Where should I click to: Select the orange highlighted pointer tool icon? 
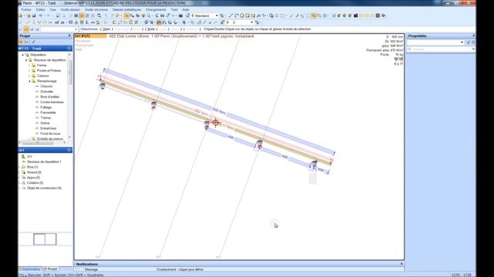pos(127,15)
